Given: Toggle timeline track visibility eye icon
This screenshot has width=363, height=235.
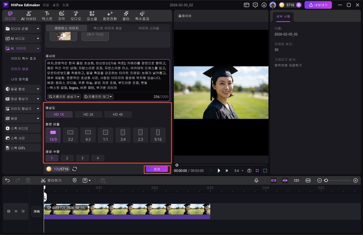Looking at the screenshot, I should coord(16,211).
